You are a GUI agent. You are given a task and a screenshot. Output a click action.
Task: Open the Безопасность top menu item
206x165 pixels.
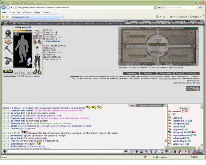[x=163, y=21]
